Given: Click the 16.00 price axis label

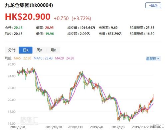Looking at the screenshot, I should point(12,123).
